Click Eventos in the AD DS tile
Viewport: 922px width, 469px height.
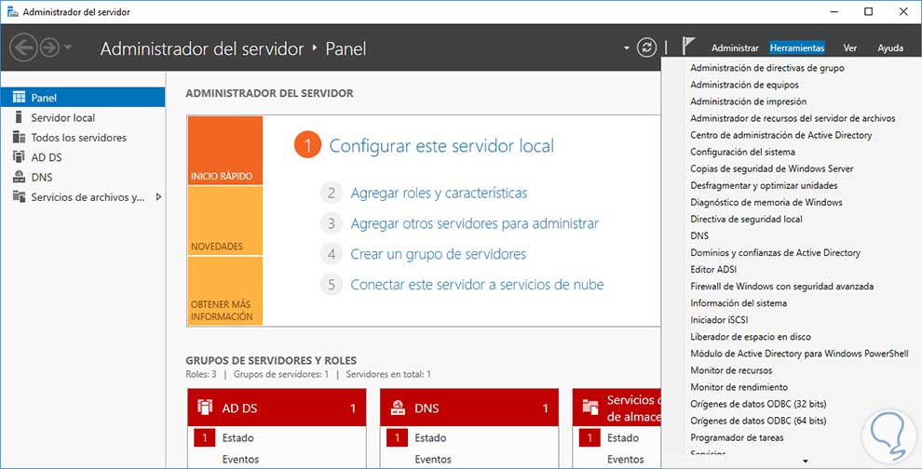(240, 459)
